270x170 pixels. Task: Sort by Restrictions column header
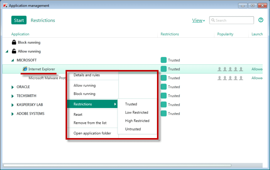pyautogui.click(x=170, y=34)
